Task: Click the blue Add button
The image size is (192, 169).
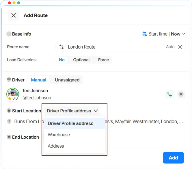Action: pyautogui.click(x=173, y=158)
